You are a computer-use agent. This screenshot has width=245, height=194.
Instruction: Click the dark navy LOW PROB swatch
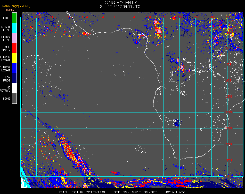tap(14, 78)
